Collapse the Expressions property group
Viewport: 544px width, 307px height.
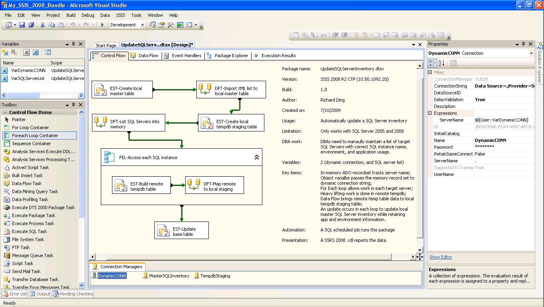430,113
